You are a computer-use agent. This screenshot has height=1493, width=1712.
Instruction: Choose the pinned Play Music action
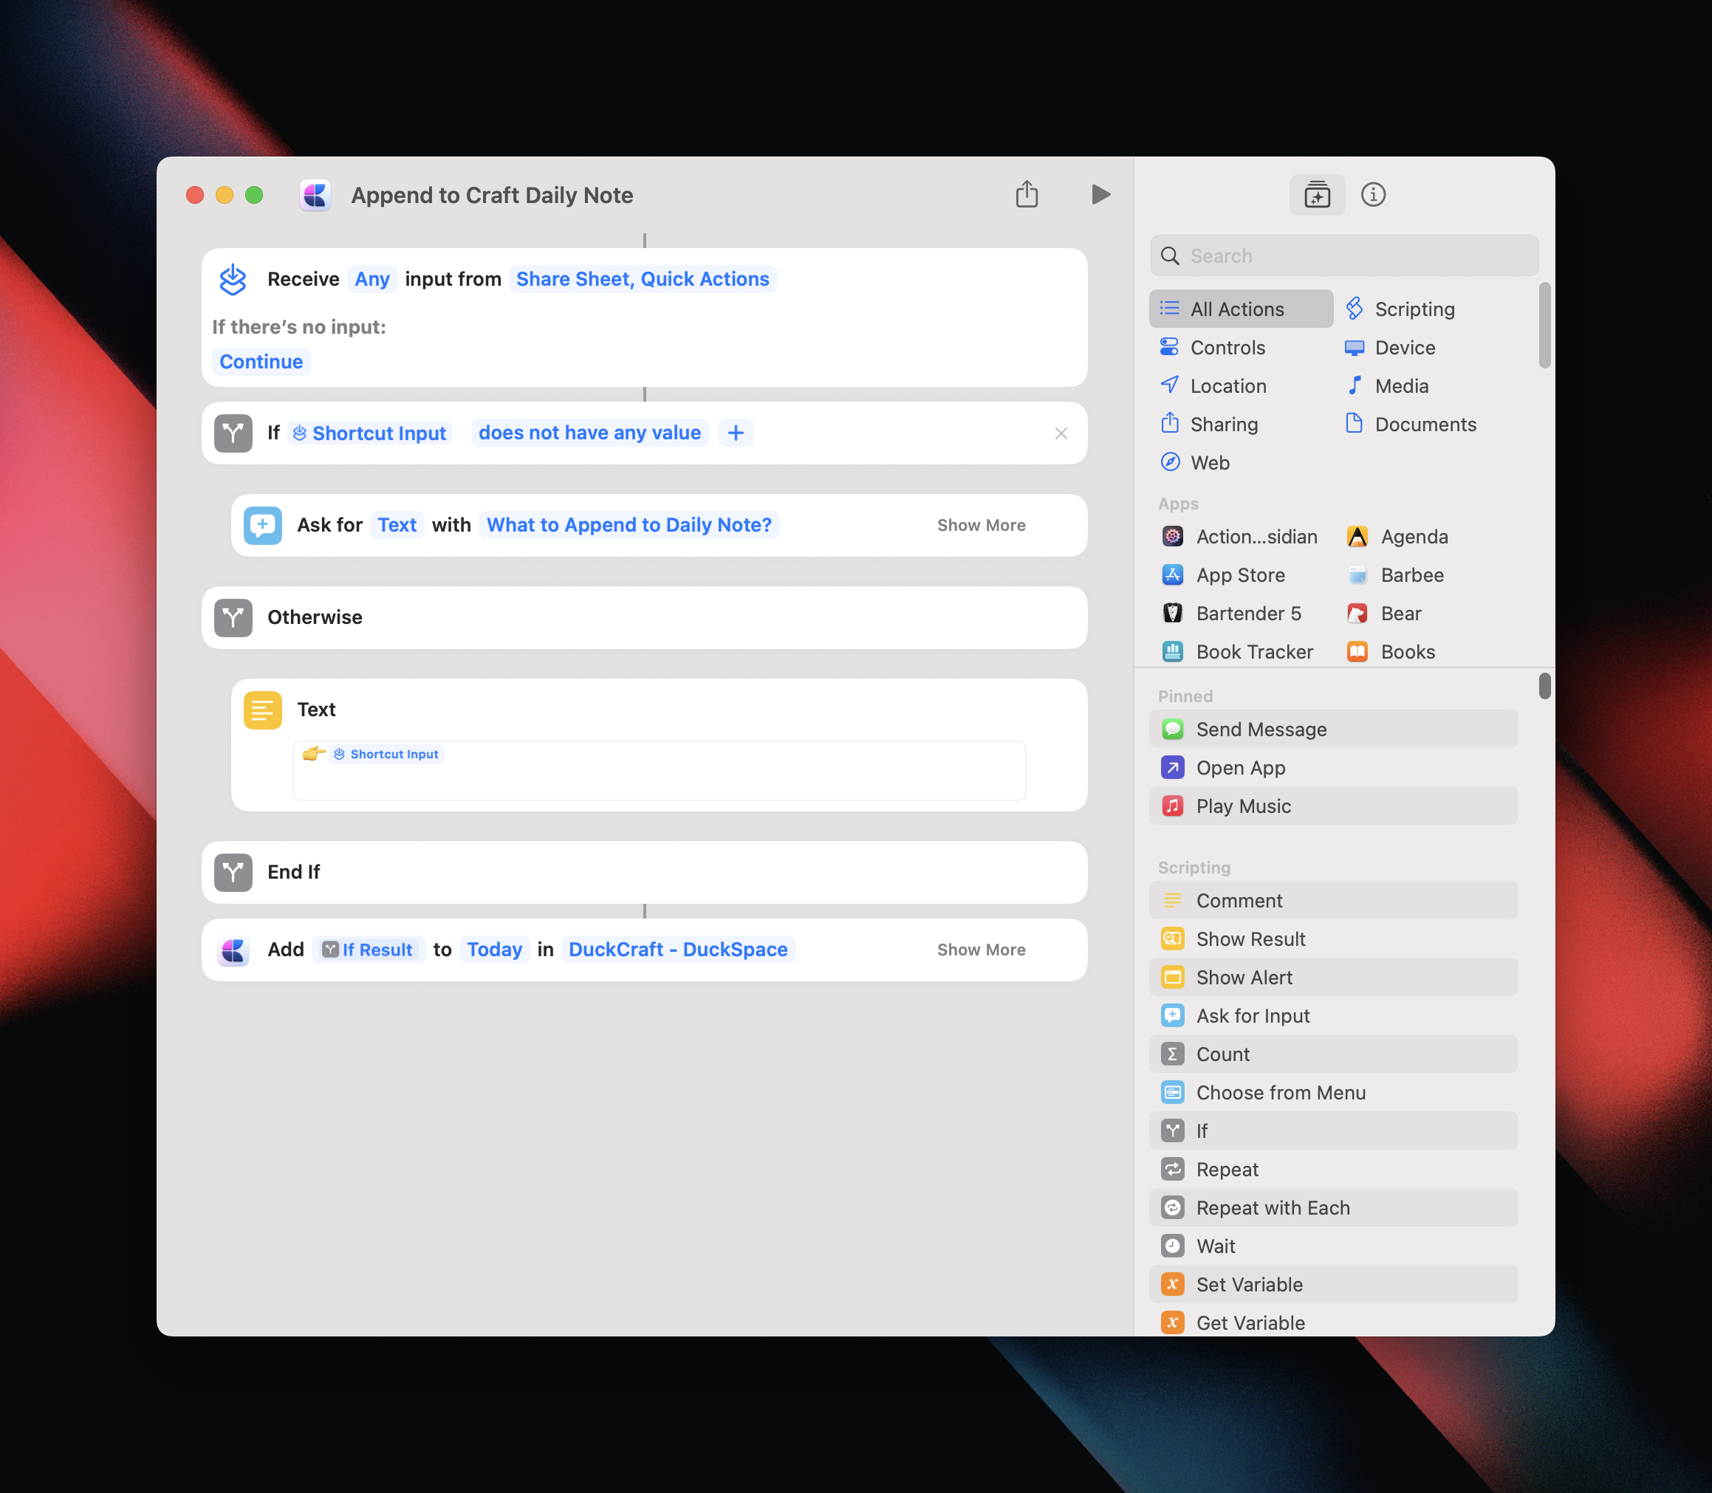click(x=1334, y=806)
